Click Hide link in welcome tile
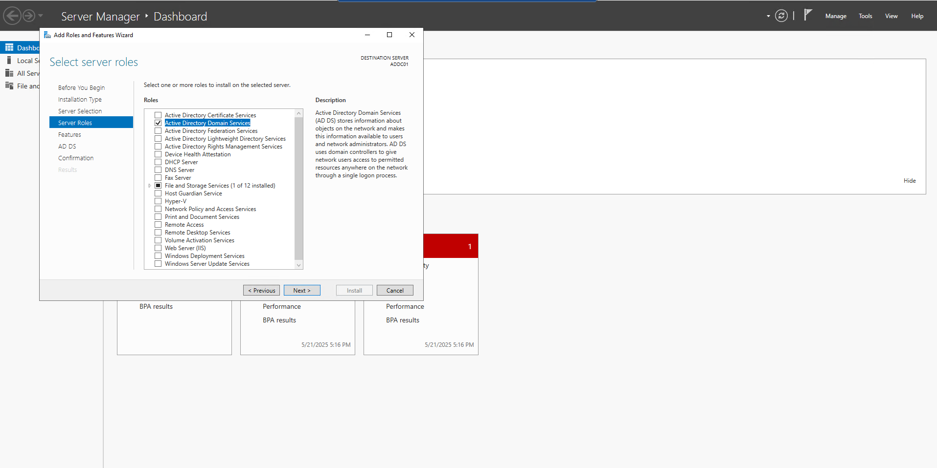 coord(910,181)
